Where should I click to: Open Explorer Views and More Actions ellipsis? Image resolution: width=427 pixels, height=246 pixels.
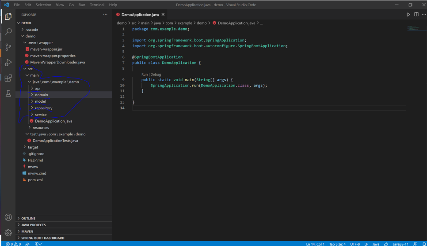105,15
